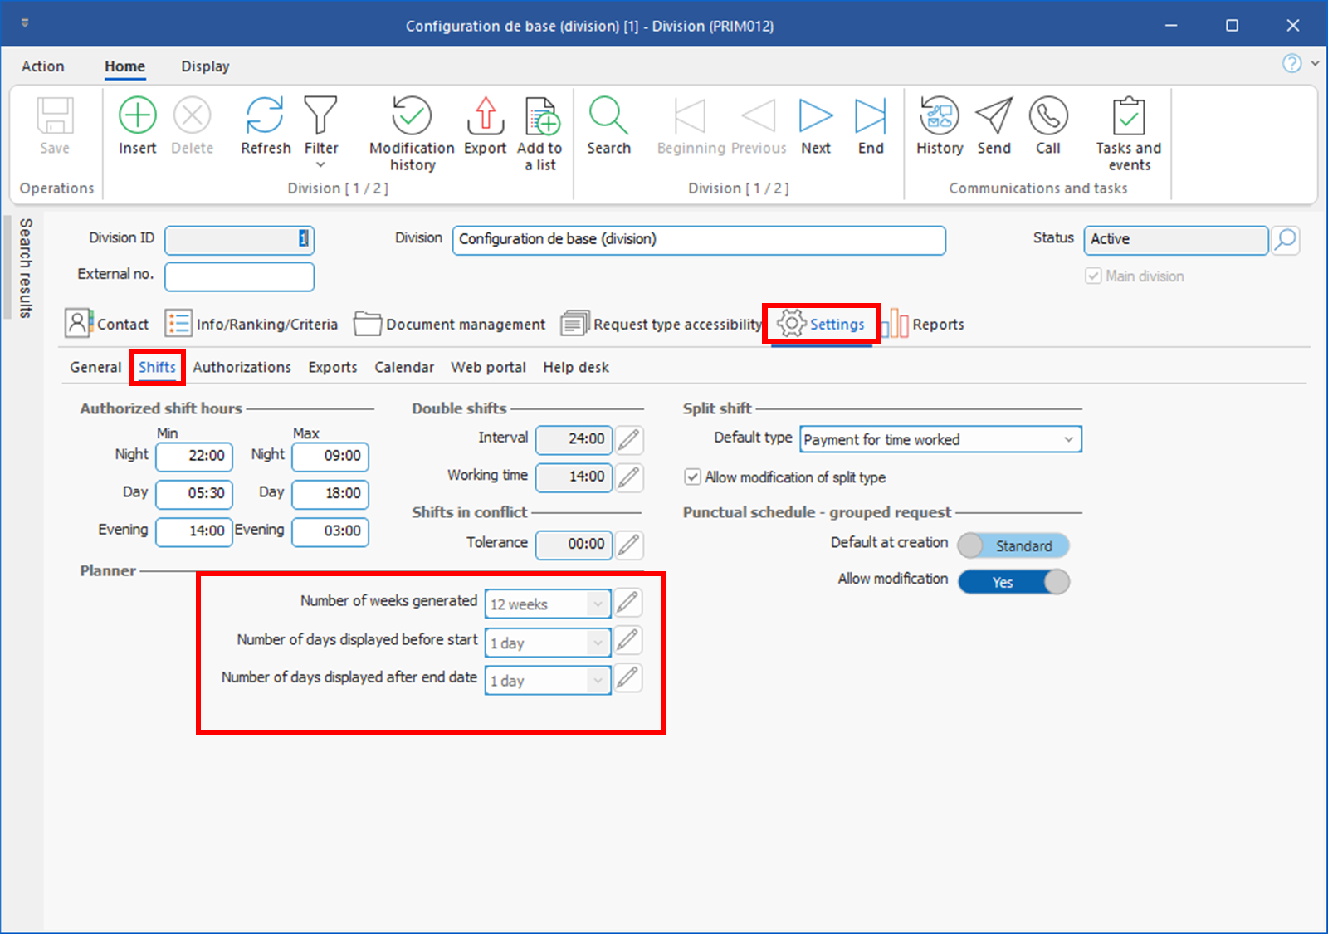The height and width of the screenshot is (934, 1328).
Task: Click the Search magnifier in ribbon
Action: (608, 116)
